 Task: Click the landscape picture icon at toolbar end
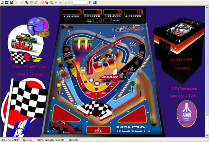coord(95,2)
